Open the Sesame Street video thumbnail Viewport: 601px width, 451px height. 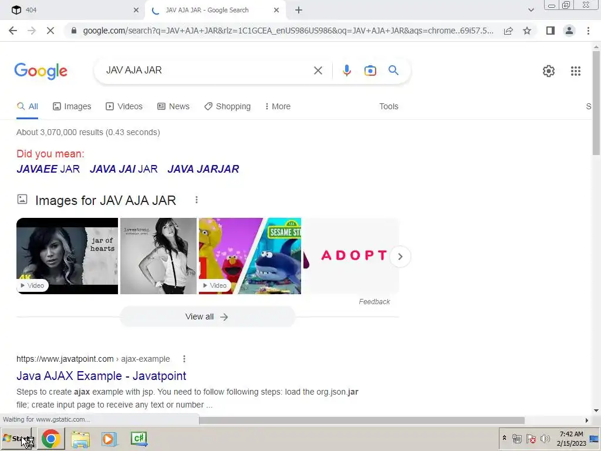(250, 256)
